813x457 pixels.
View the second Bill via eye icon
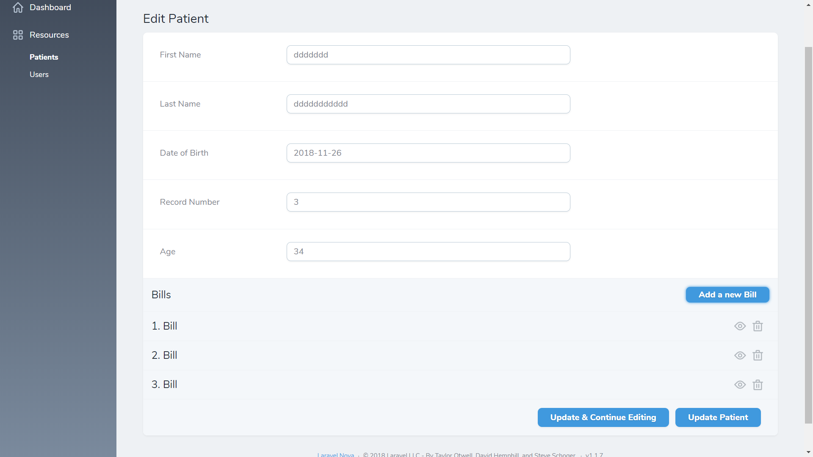740,355
